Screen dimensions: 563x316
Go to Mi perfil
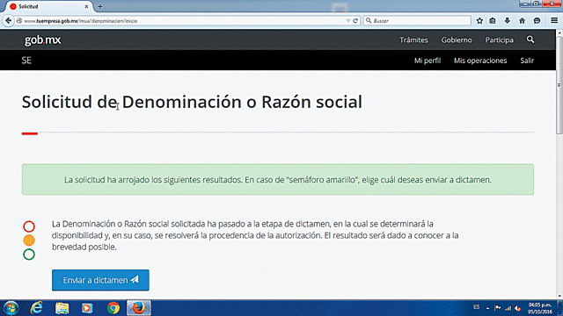point(428,61)
